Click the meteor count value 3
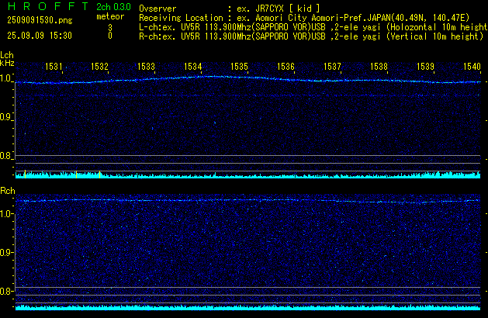Image resolution: width=488 pixels, height=318 pixels. tap(110, 28)
